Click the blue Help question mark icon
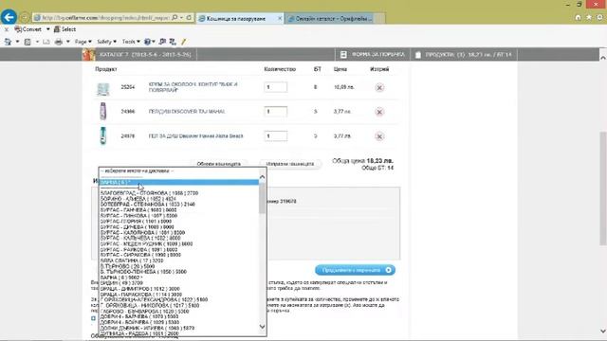Image resolution: width=607 pixels, height=341 pixels. (147, 42)
